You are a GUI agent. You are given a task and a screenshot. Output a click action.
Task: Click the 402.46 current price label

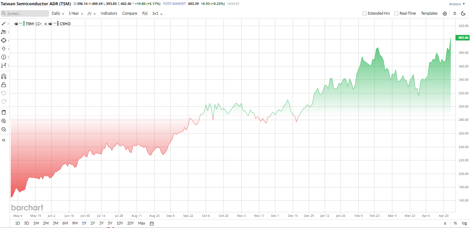click(x=463, y=37)
